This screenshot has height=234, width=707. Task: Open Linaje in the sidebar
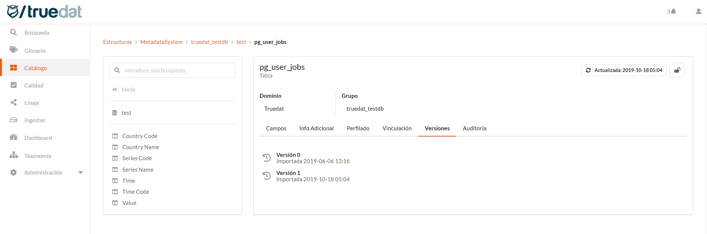tap(31, 103)
